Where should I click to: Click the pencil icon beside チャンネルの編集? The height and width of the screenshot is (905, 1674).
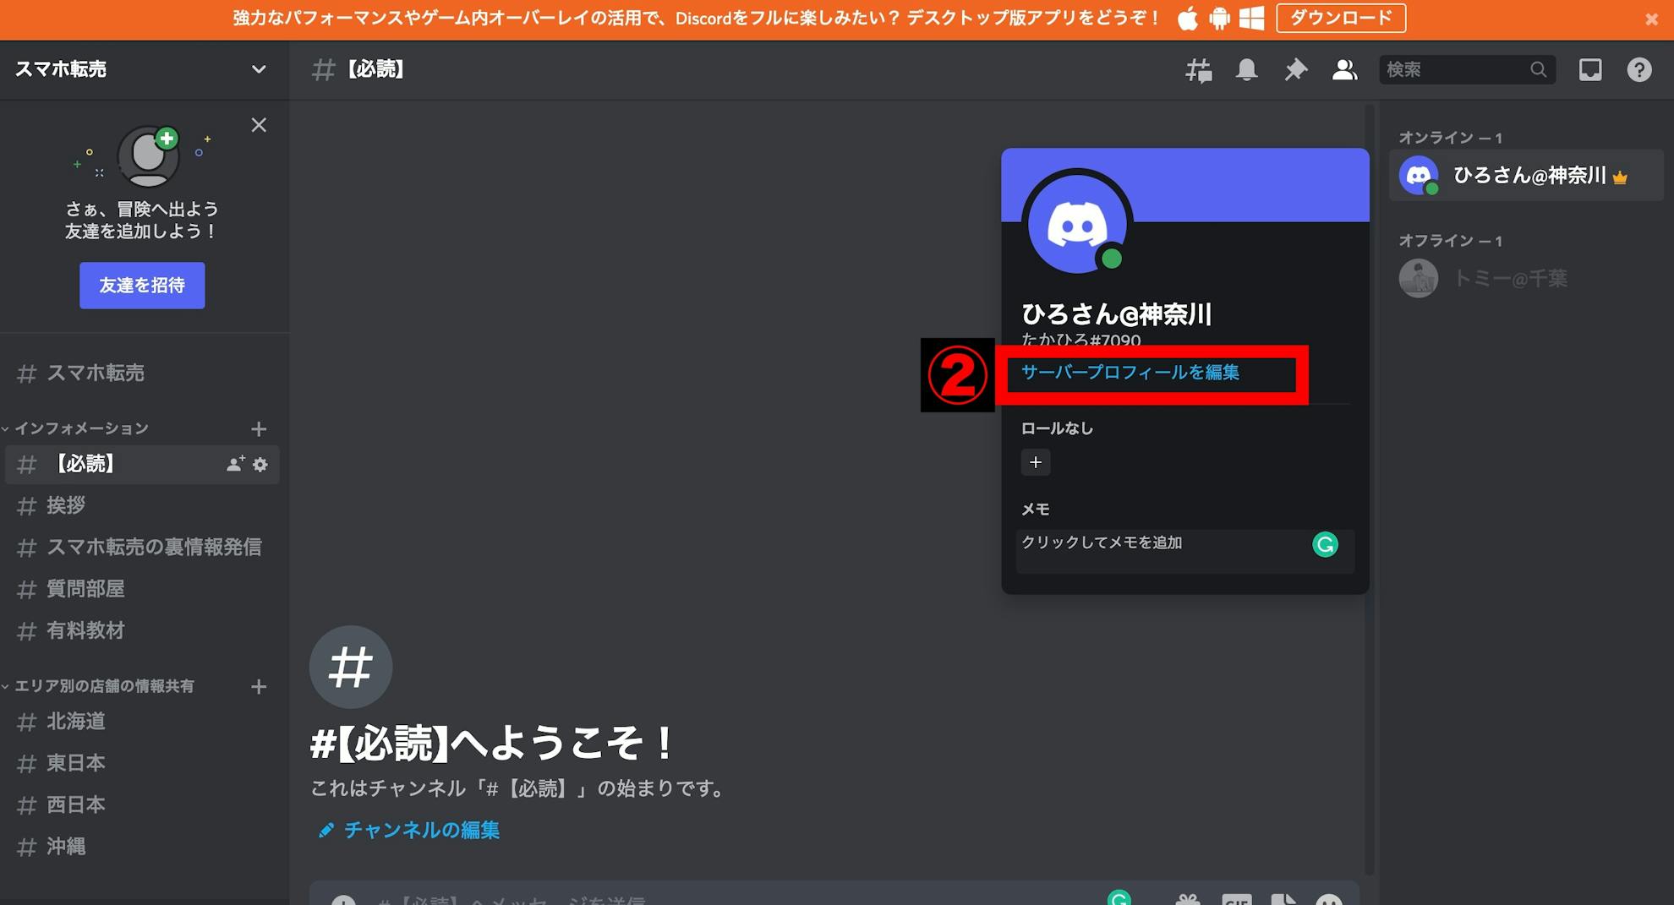click(x=325, y=830)
